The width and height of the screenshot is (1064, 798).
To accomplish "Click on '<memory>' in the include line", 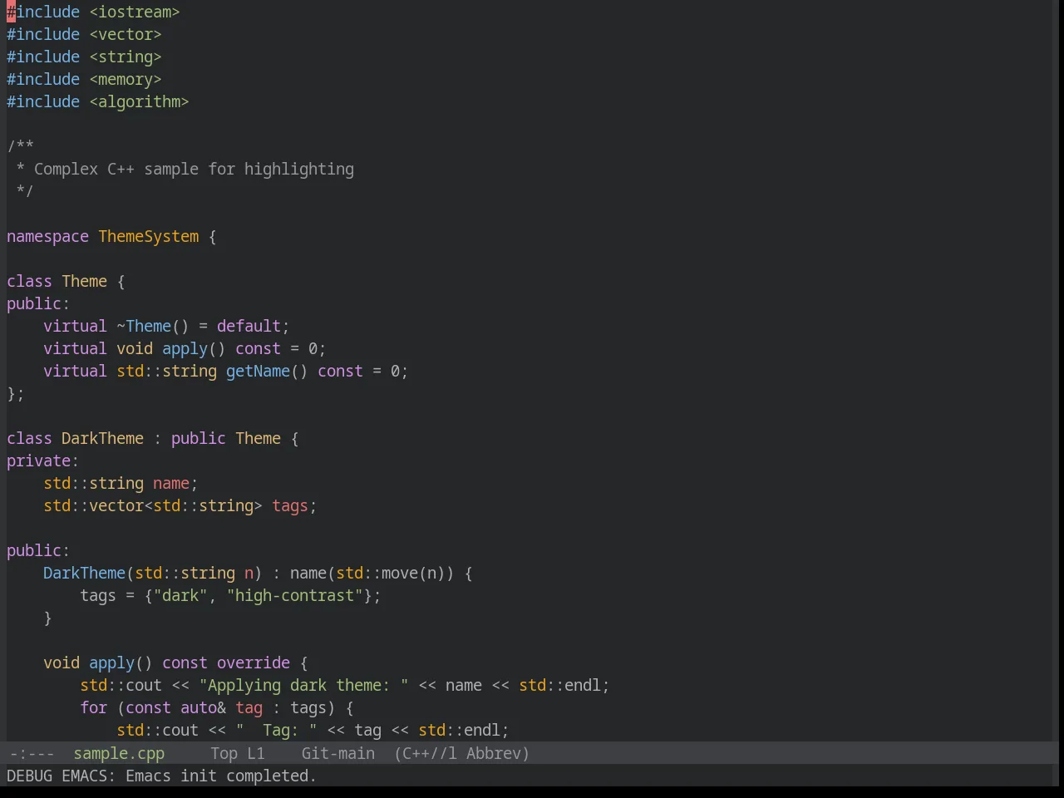I will [x=126, y=79].
